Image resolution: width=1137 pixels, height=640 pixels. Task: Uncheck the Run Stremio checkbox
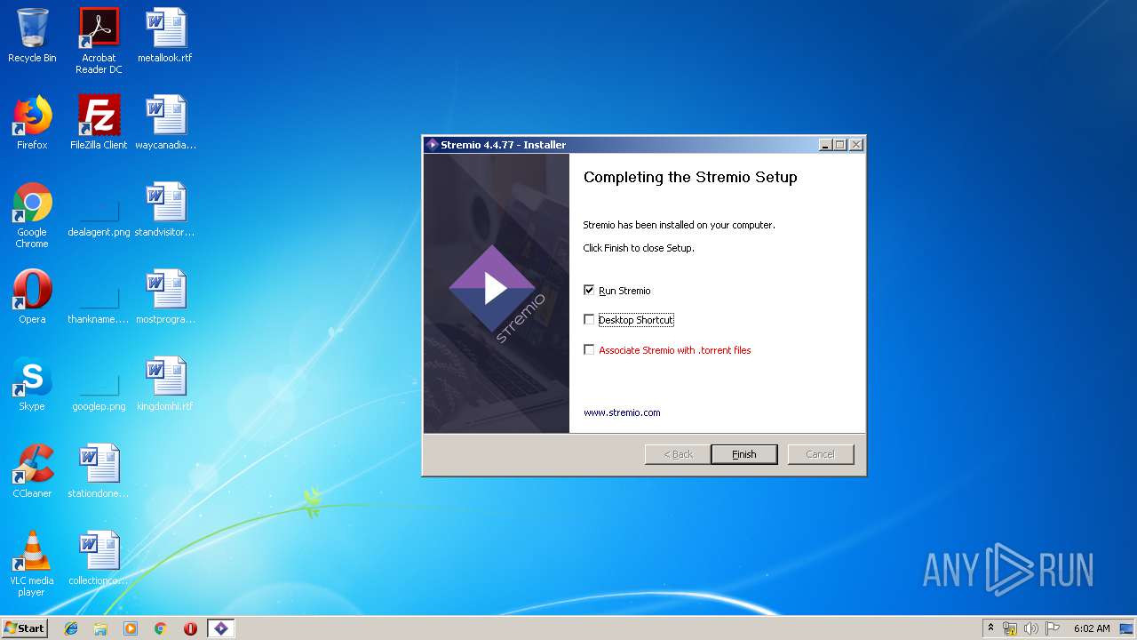[x=589, y=290]
